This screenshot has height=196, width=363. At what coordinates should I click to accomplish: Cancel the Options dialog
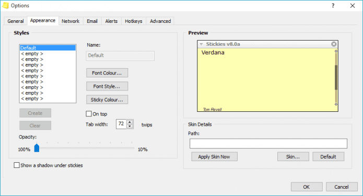click(x=342, y=187)
